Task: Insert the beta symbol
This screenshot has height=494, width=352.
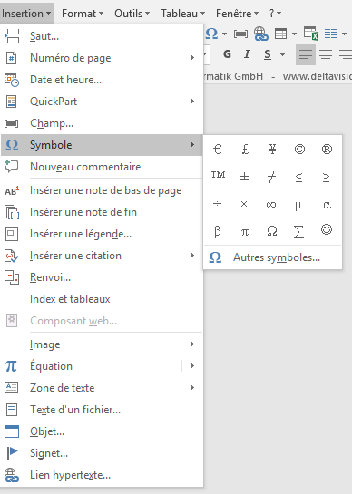Action: (x=218, y=232)
